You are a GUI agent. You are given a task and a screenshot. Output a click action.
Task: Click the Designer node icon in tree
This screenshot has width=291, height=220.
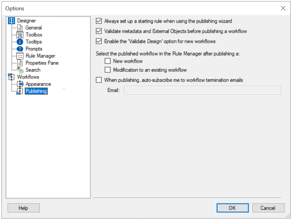click(x=11, y=21)
